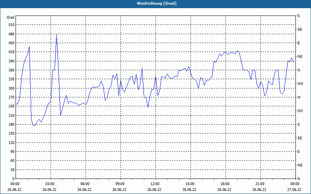
Task: Click the 03:00 time axis label
Action: [x=51, y=184]
